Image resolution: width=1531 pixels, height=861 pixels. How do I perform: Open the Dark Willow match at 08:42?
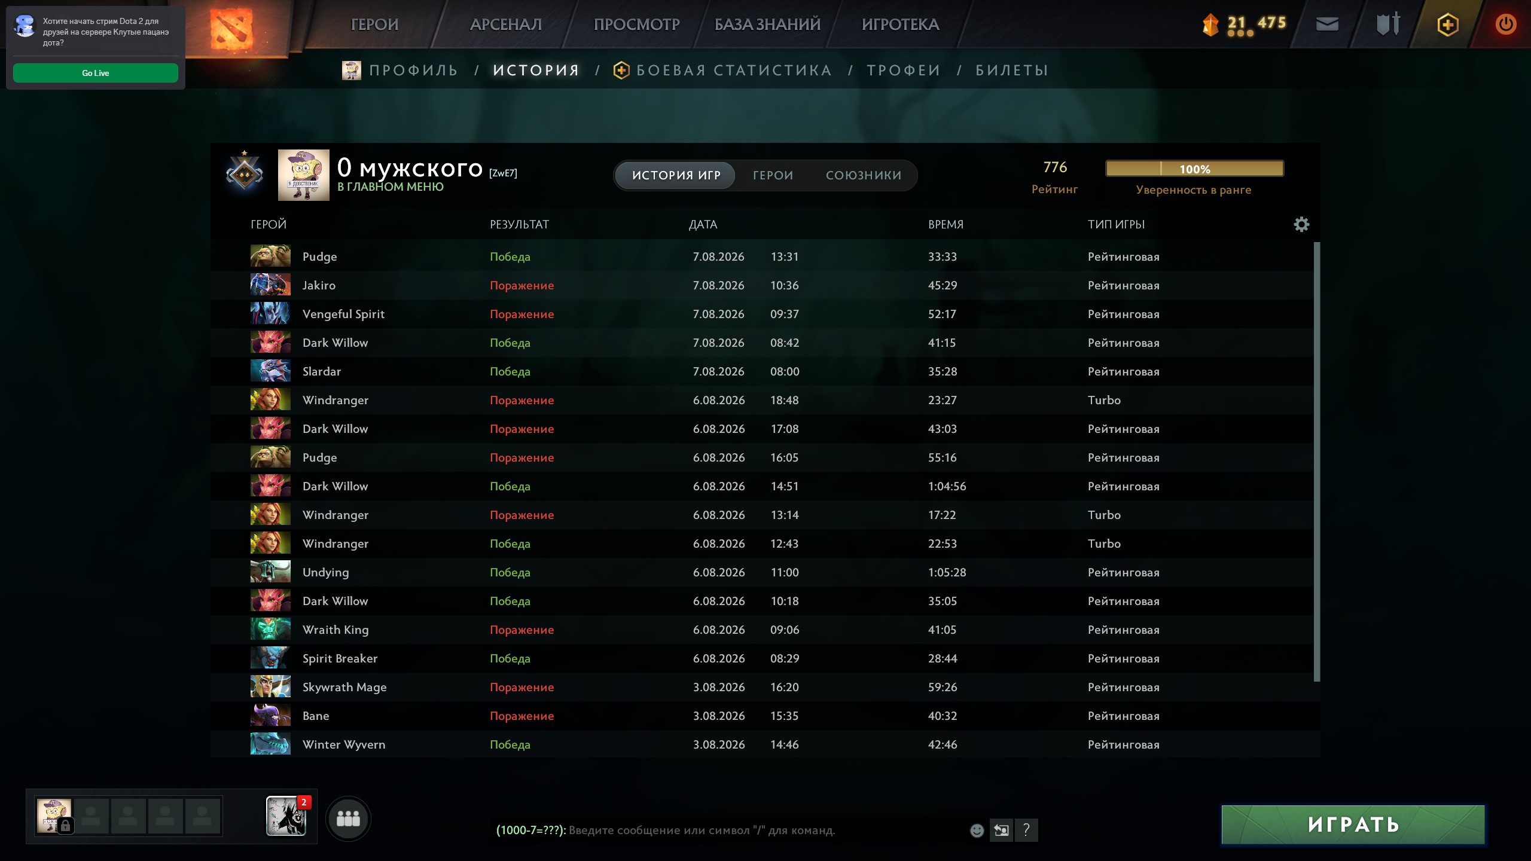[x=762, y=343]
